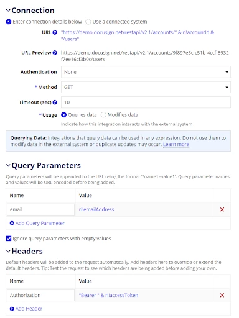Click plus icon beside Add Header
This screenshot has width=239, height=318.
pos(12,309)
